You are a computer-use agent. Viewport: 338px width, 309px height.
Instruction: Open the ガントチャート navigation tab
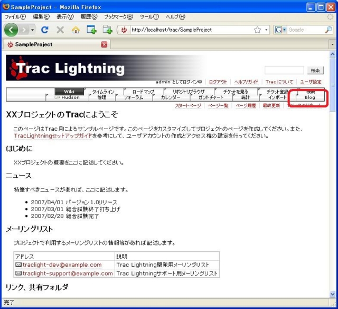[211, 97]
